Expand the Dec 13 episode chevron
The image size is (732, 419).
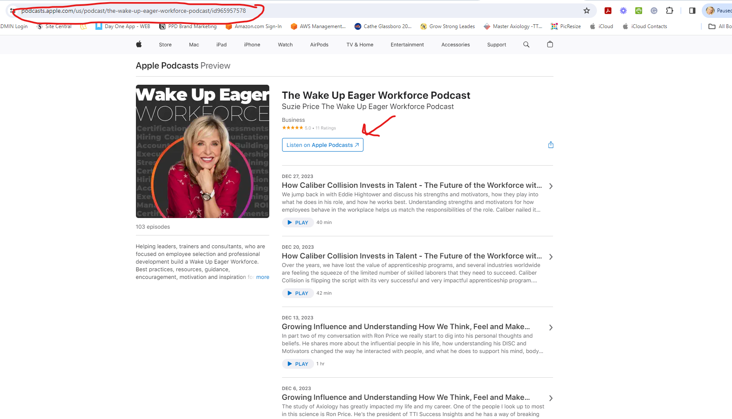coord(551,327)
